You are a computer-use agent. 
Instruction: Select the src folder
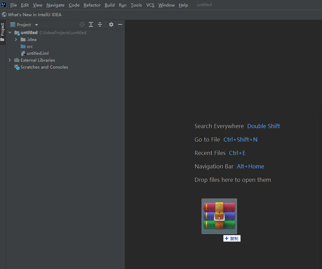(x=65, y=46)
